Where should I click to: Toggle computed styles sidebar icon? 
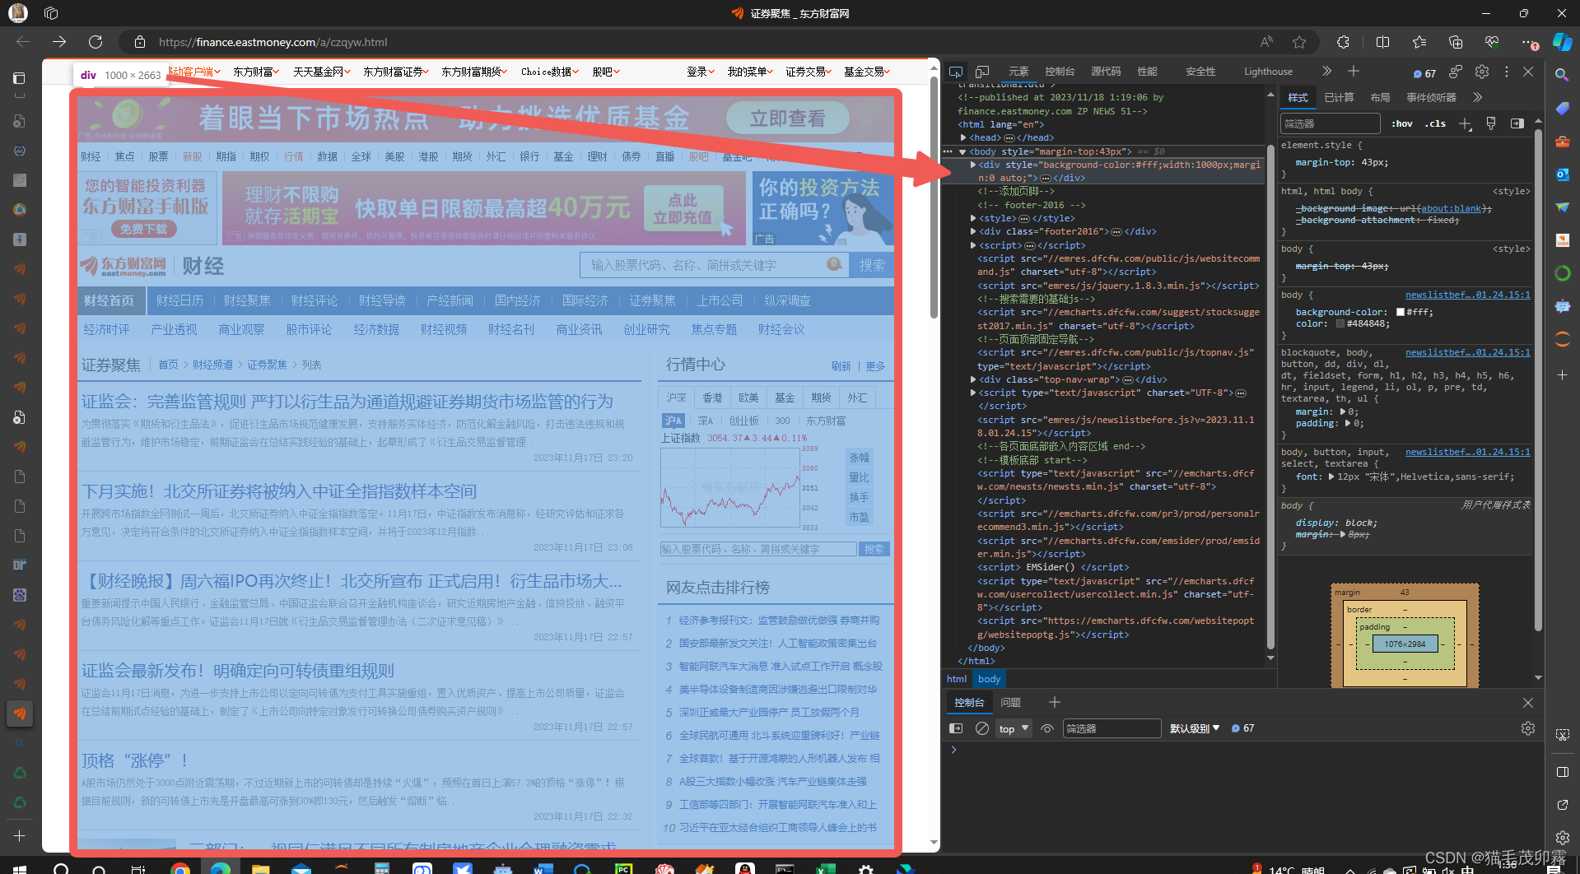(1517, 123)
